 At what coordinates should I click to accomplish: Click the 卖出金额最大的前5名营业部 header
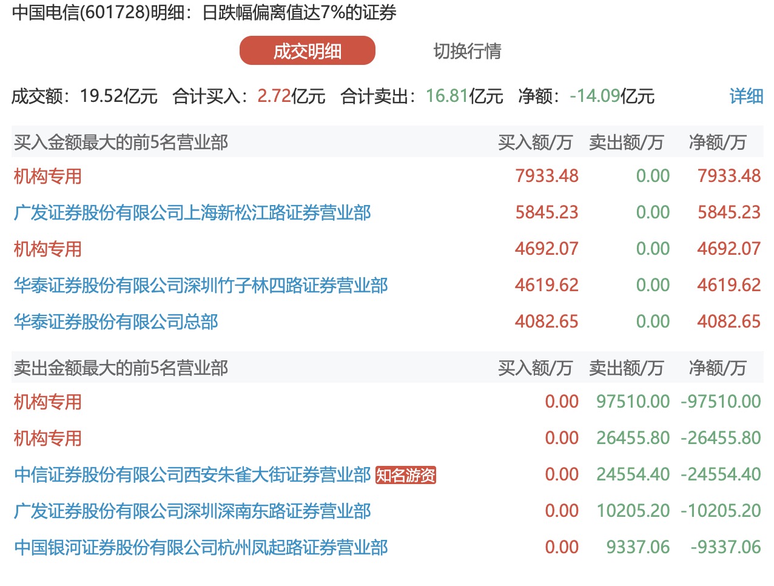[x=121, y=368]
